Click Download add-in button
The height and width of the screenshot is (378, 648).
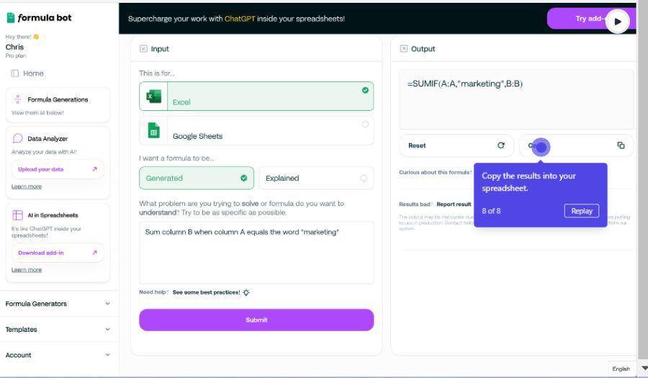click(58, 253)
